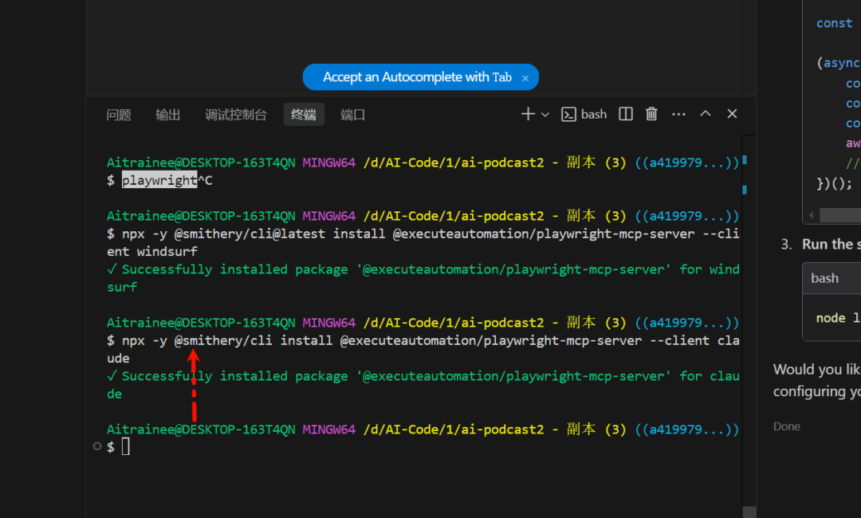The width and height of the screenshot is (861, 518).
Task: Open the 调试控制台 debug console tab
Action: click(x=236, y=115)
